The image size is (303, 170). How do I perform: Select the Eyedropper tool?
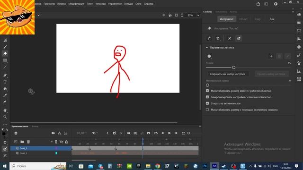(5, 95)
